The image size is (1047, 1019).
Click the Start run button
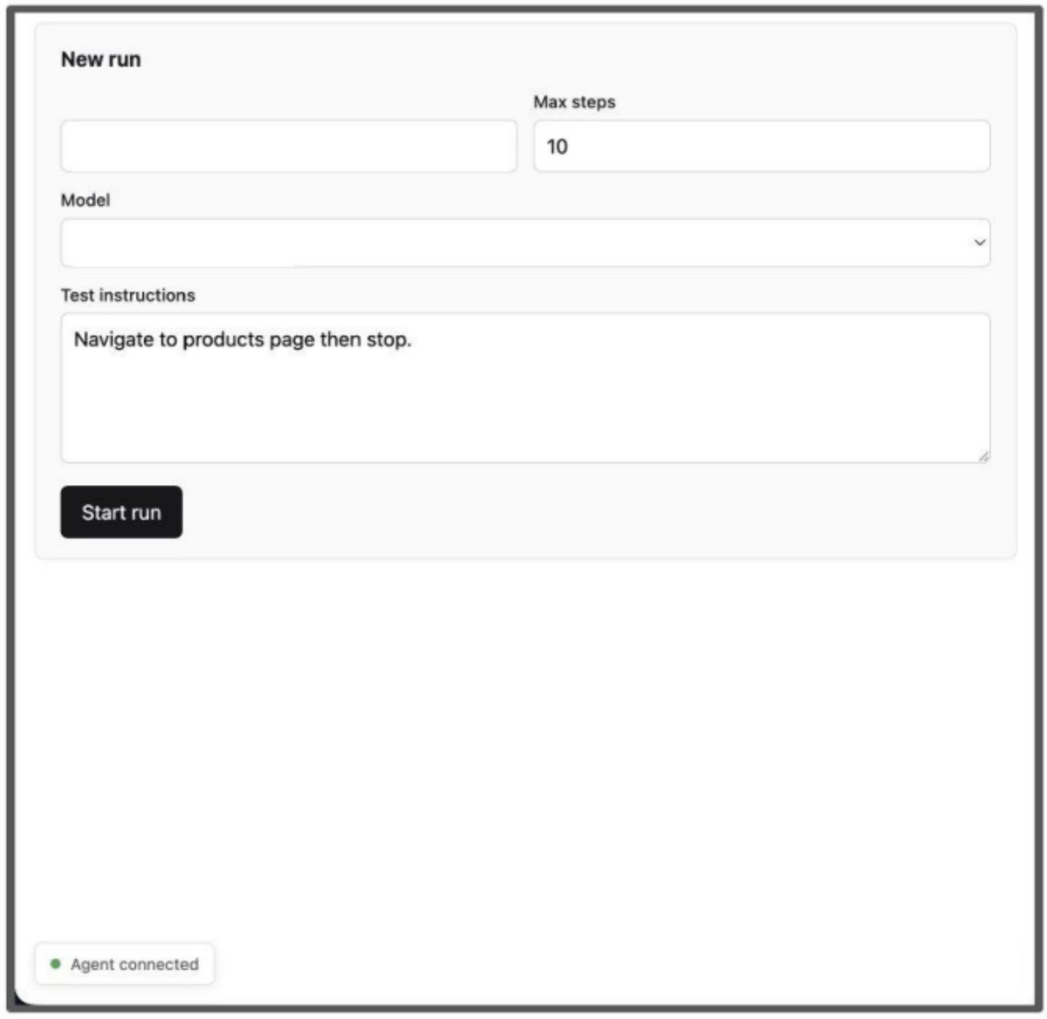tap(121, 512)
